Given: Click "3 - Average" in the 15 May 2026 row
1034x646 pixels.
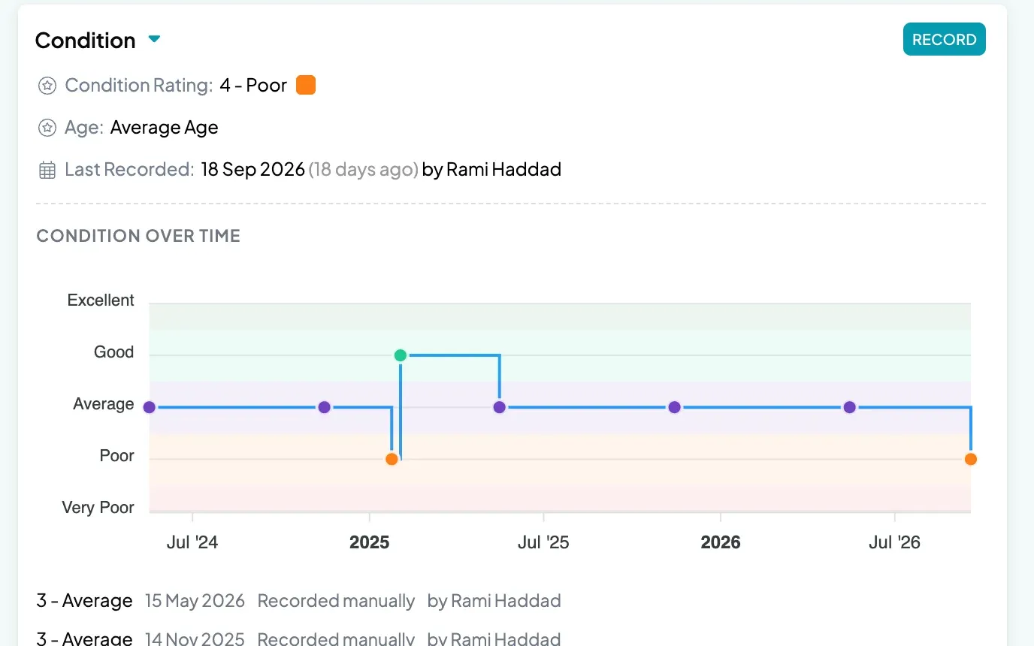Looking at the screenshot, I should coord(84,601).
